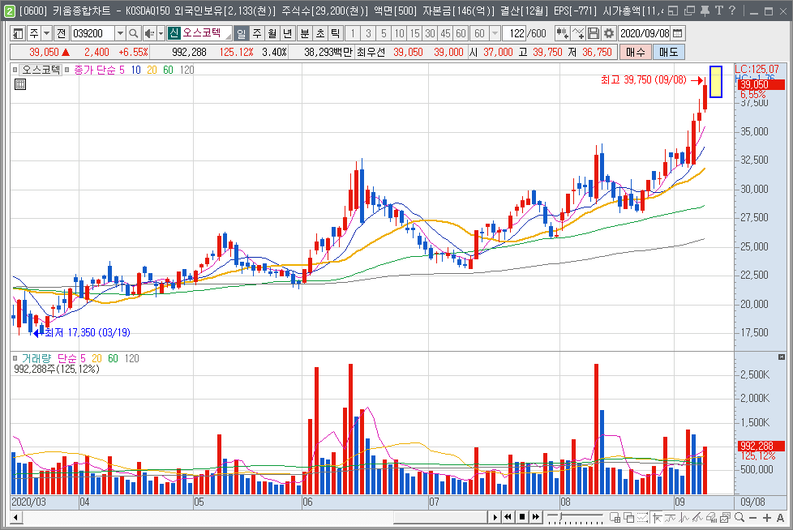
Task: Click the A text tool icon
Action: (x=780, y=518)
